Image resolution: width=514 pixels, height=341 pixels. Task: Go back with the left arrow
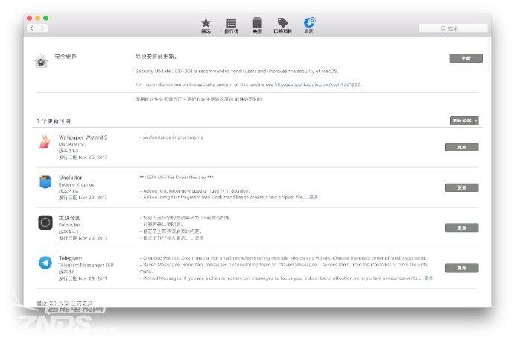click(32, 28)
